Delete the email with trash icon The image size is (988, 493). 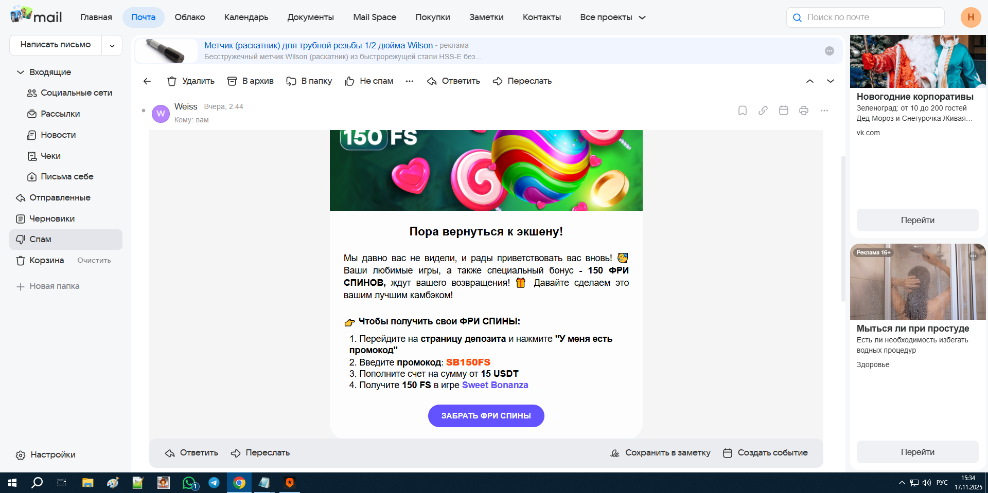190,81
